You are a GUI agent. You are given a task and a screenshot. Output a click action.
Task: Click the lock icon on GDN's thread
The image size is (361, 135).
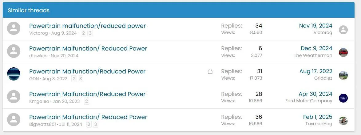click(210, 71)
